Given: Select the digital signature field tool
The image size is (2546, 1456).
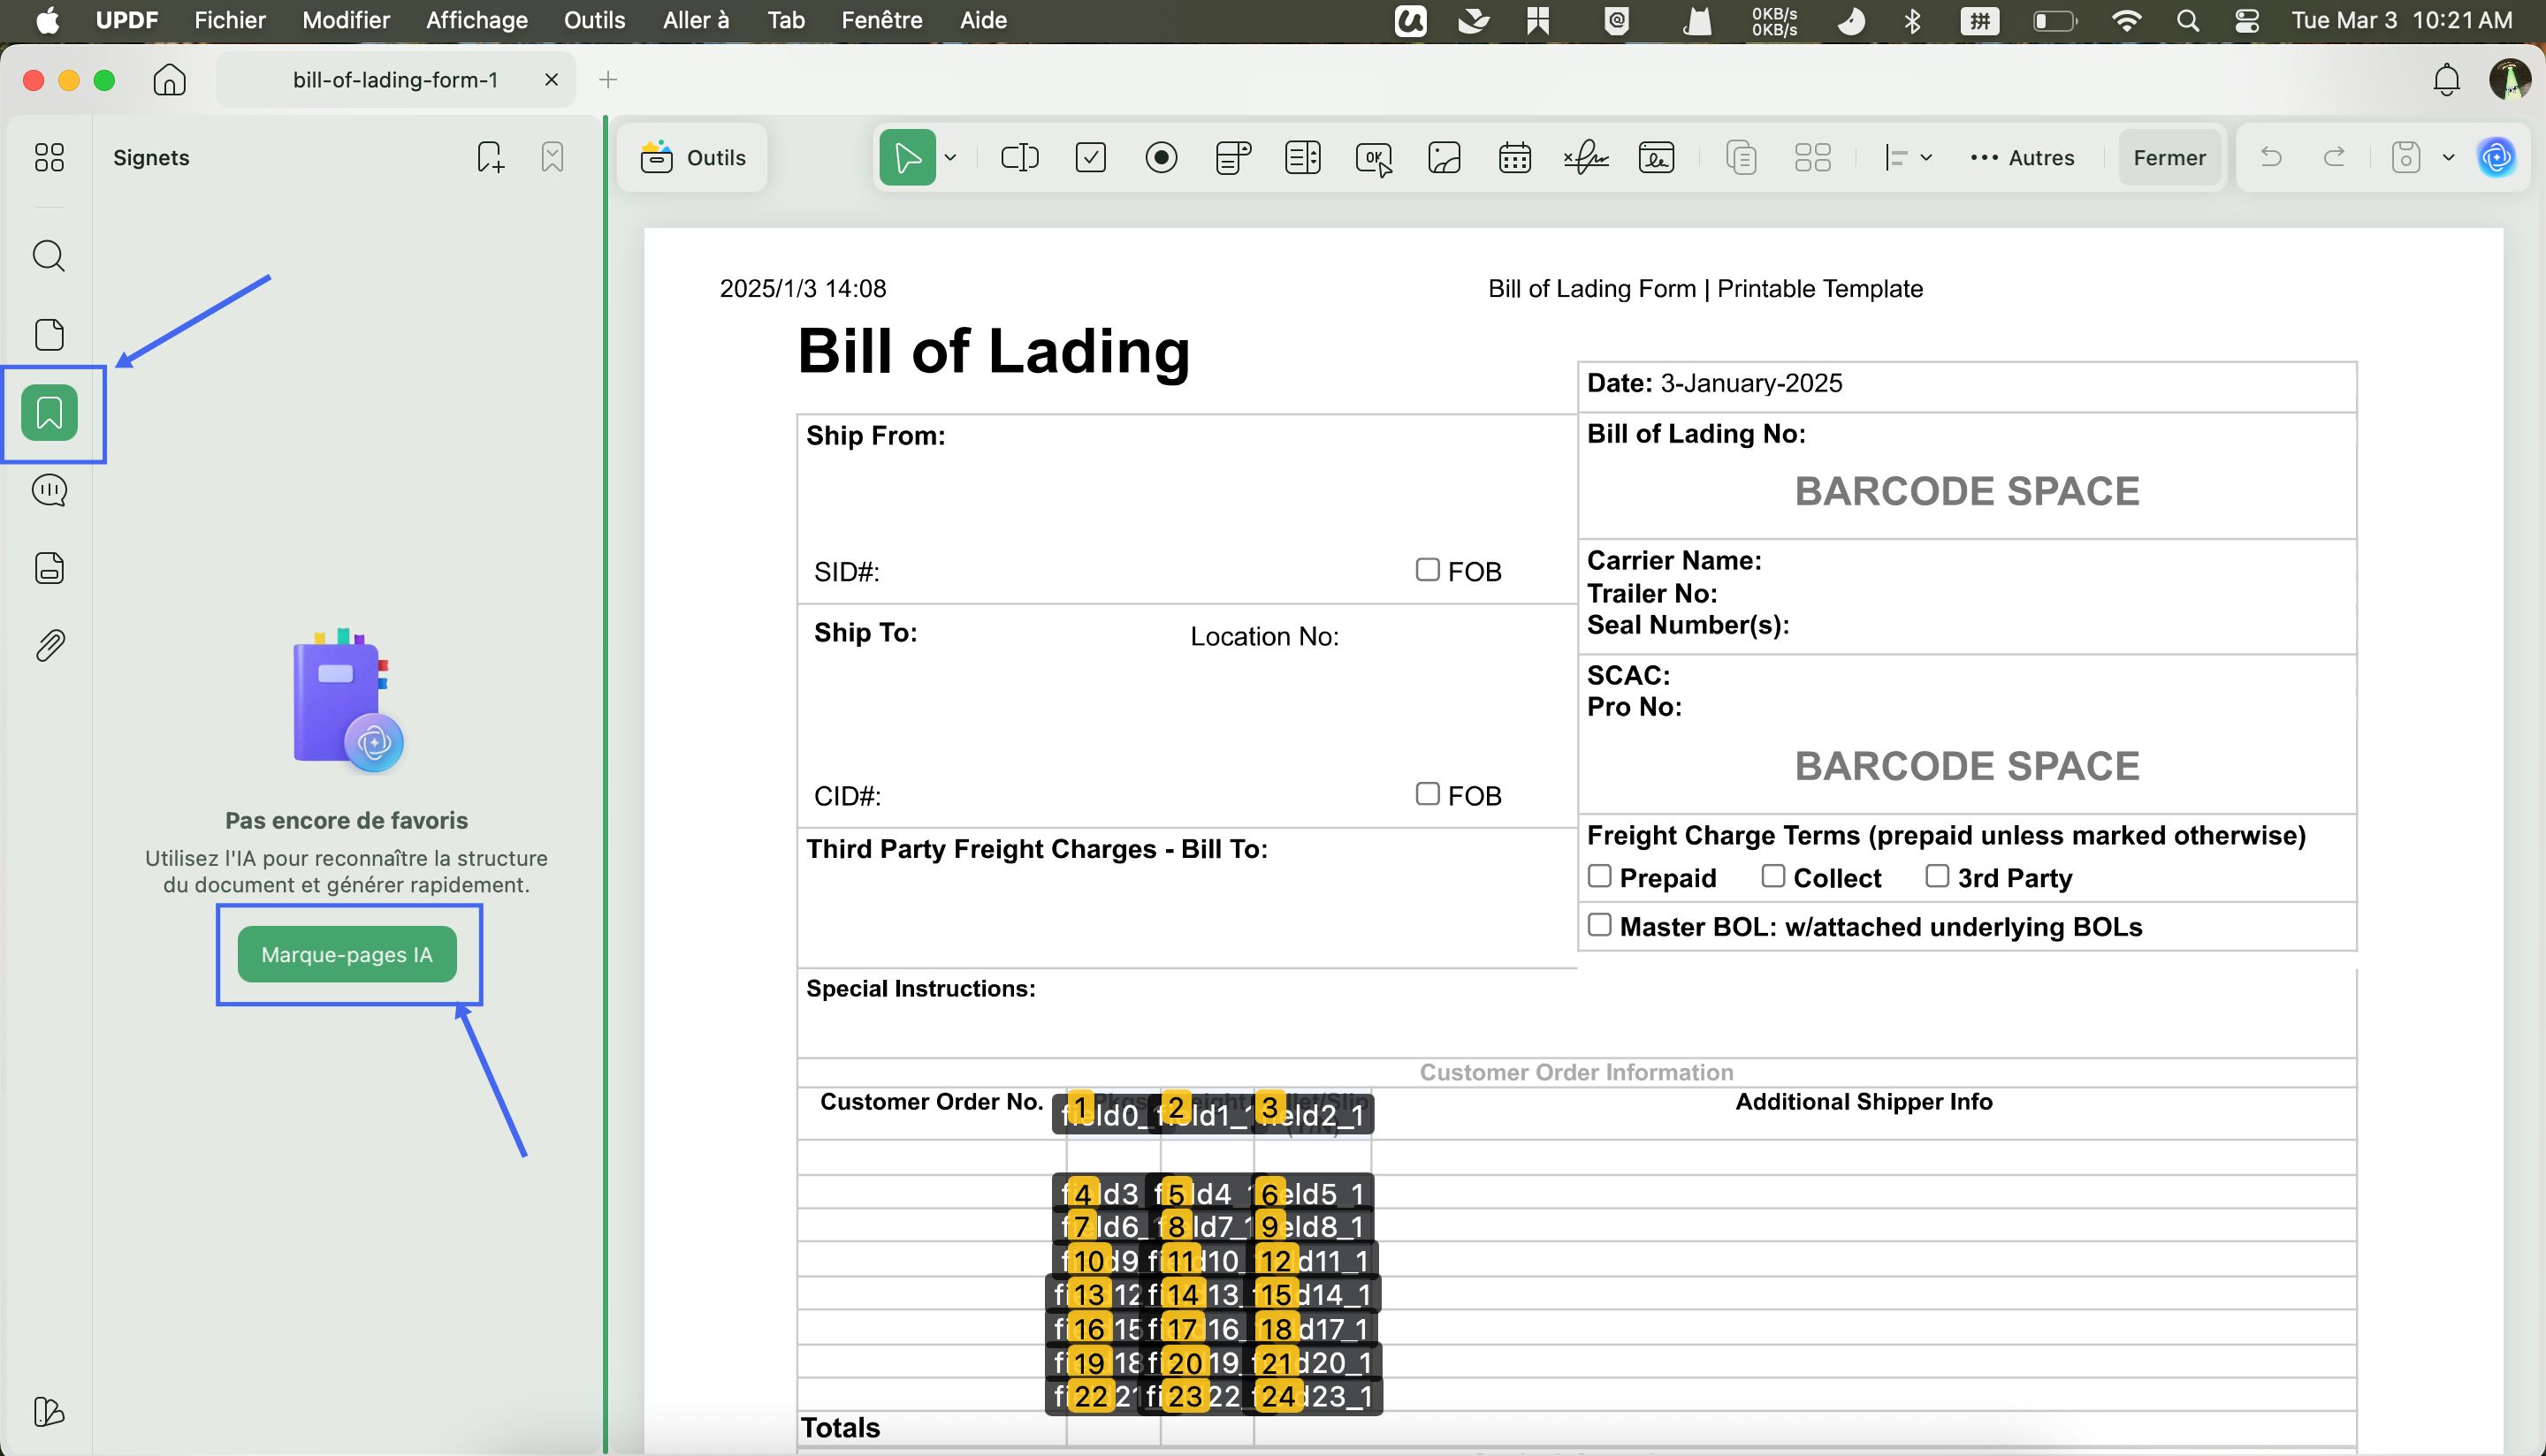Looking at the screenshot, I should click(x=1657, y=157).
